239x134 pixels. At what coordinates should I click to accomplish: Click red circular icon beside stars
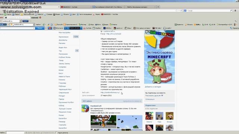(x=40, y=17)
